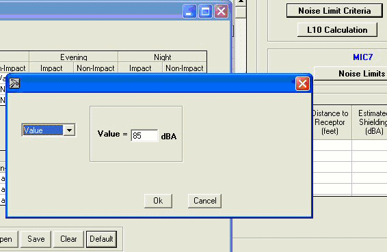The image size is (387, 252).
Task: Click the Noise Limit Criteria button
Action: tap(334, 11)
